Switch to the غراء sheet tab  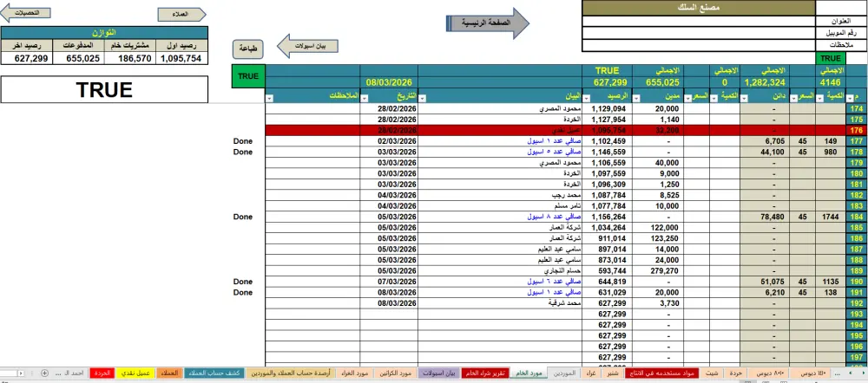pyautogui.click(x=591, y=373)
